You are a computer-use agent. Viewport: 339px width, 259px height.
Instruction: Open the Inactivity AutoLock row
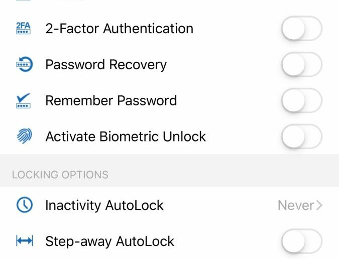tap(170, 205)
